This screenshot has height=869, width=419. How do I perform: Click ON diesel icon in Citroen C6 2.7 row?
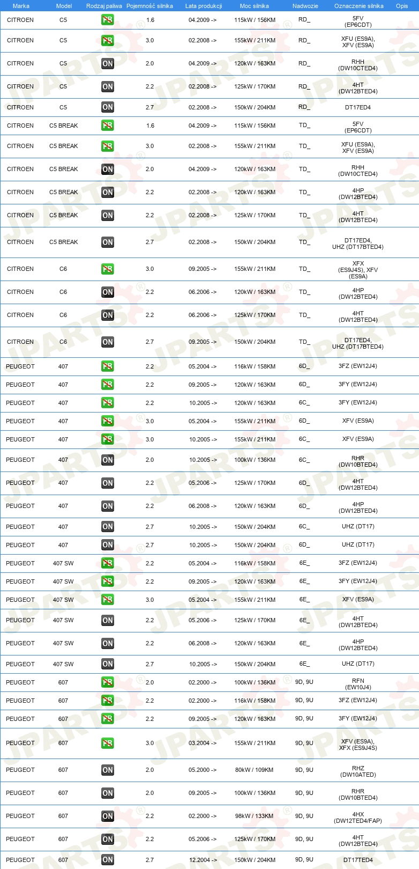tap(107, 342)
